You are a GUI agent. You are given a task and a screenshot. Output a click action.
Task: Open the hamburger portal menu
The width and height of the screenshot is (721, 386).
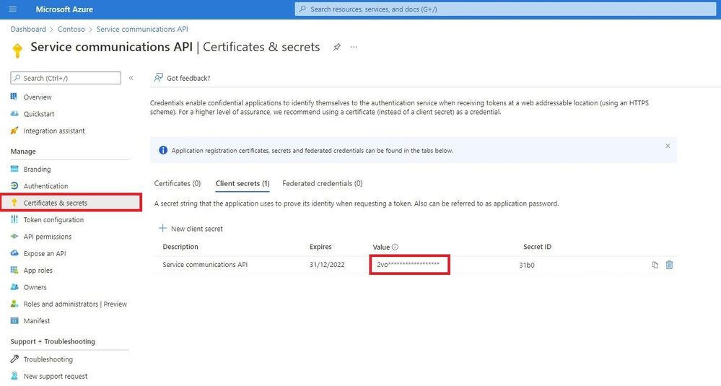pos(13,9)
